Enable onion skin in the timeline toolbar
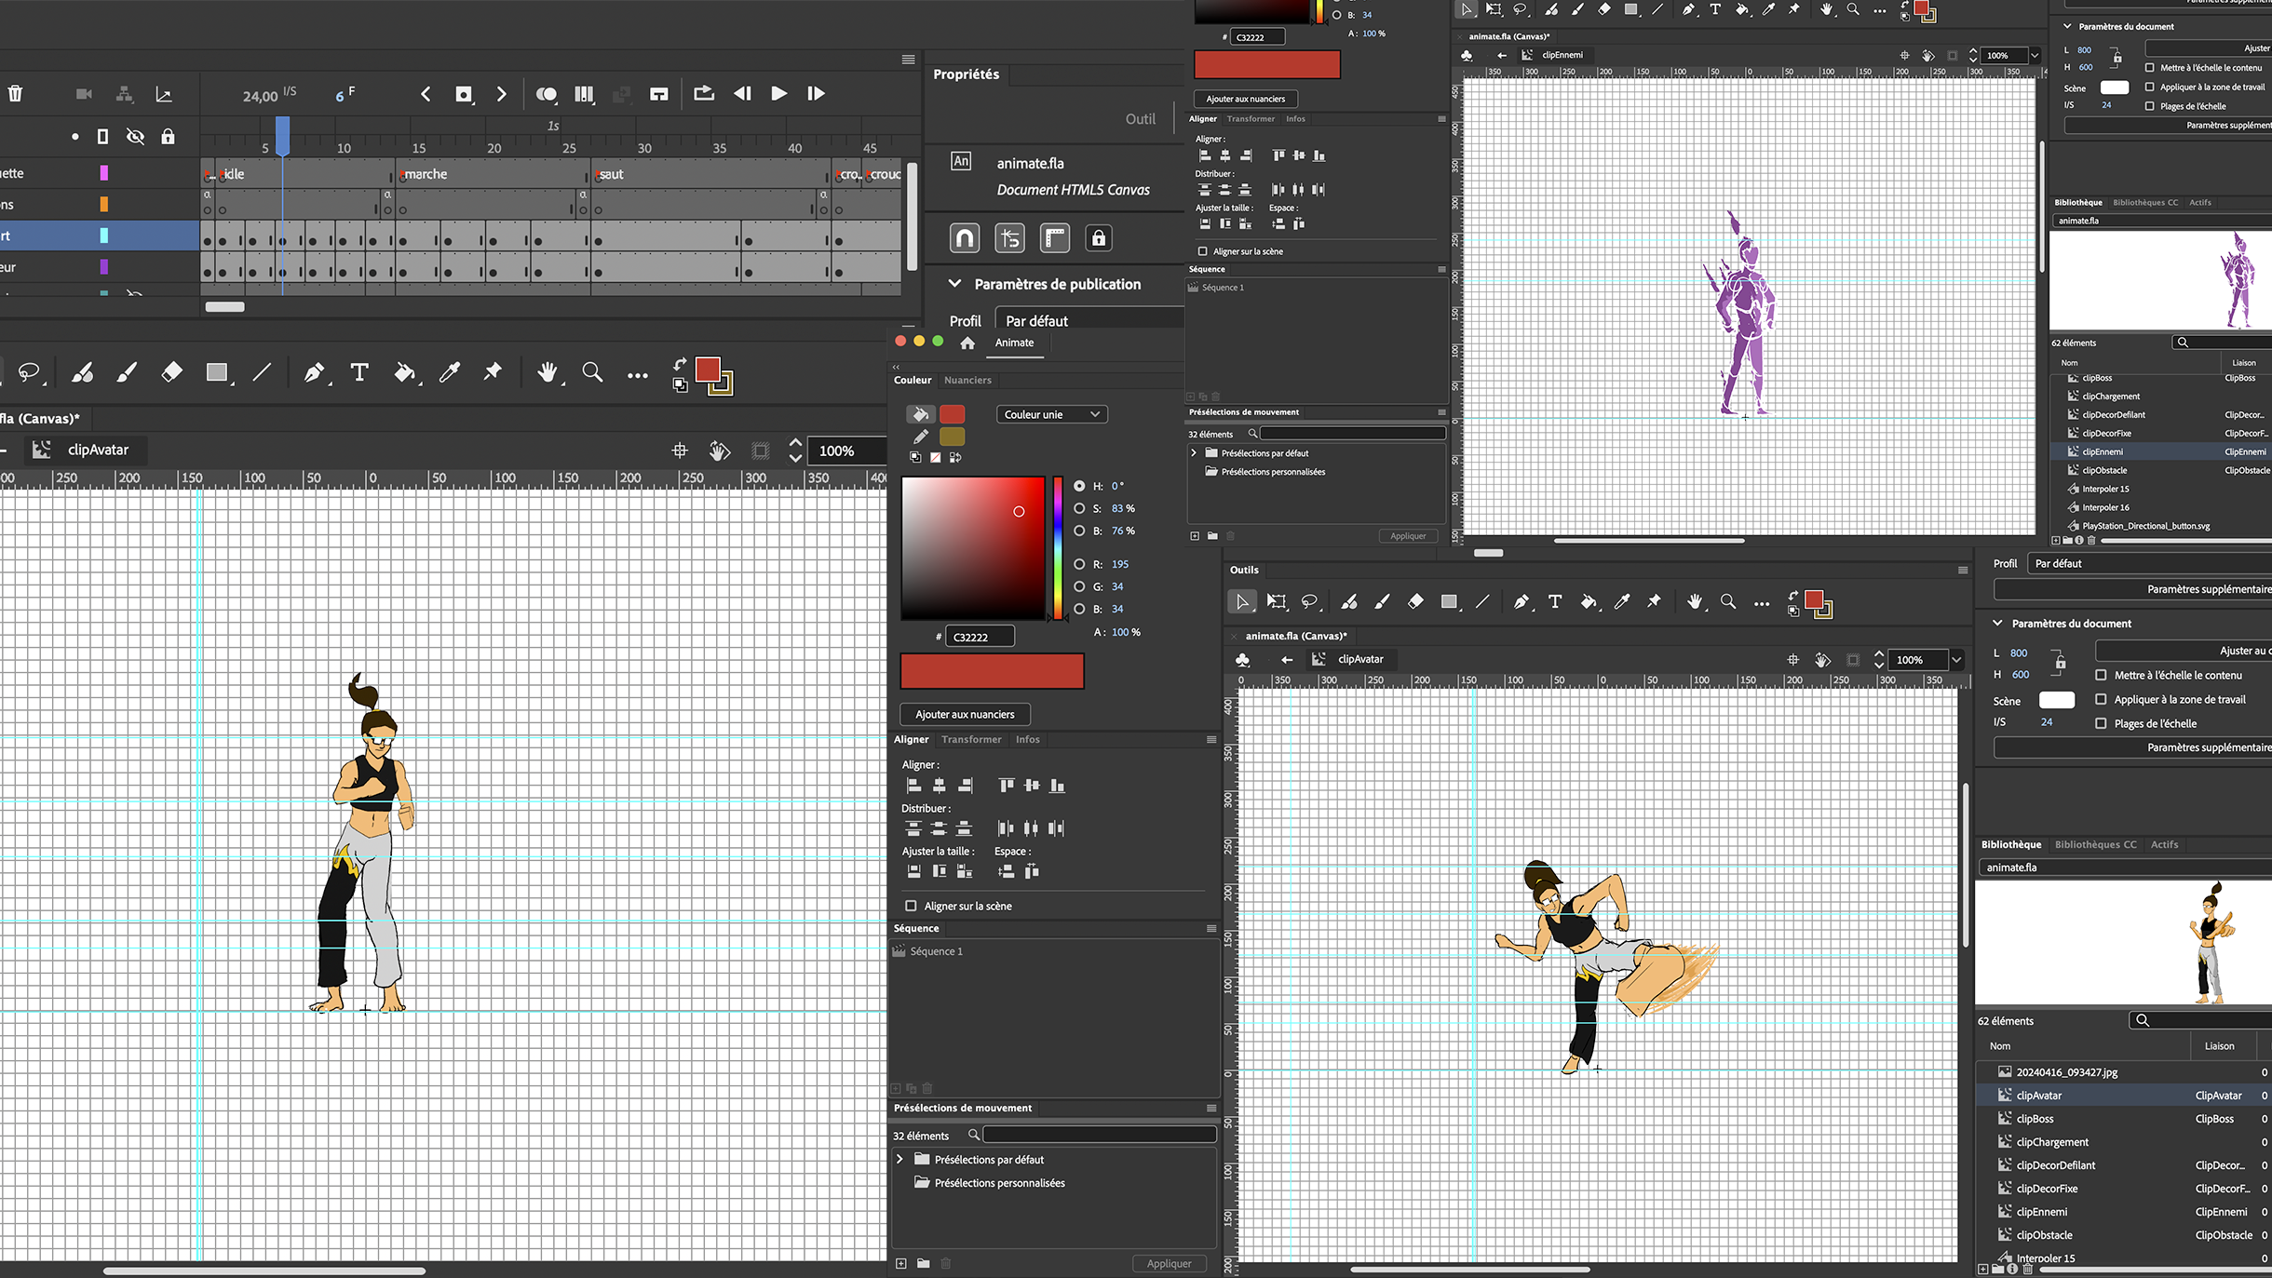Viewport: 2272px width, 1278px height. coord(547,94)
